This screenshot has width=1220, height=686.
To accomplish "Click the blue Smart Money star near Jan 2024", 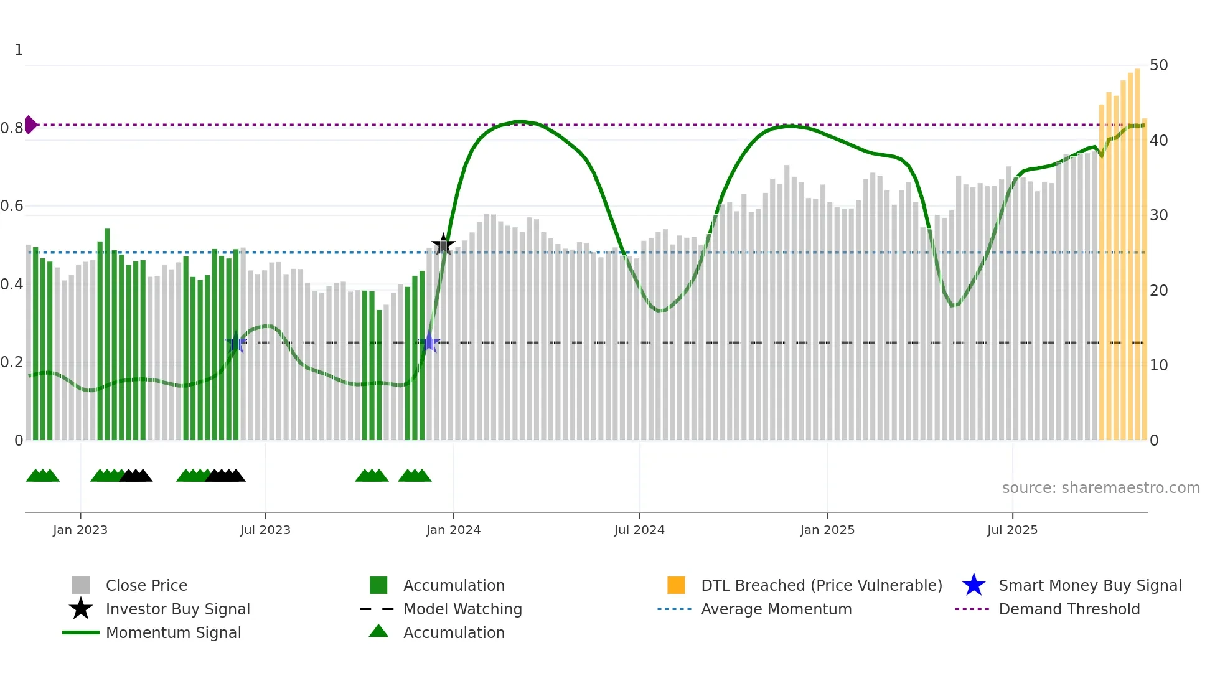I will [x=429, y=342].
